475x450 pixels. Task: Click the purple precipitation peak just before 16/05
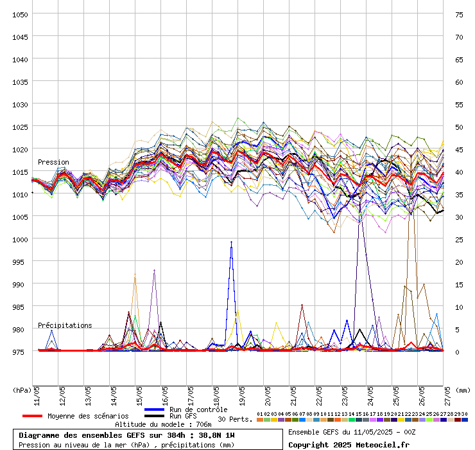154,270
